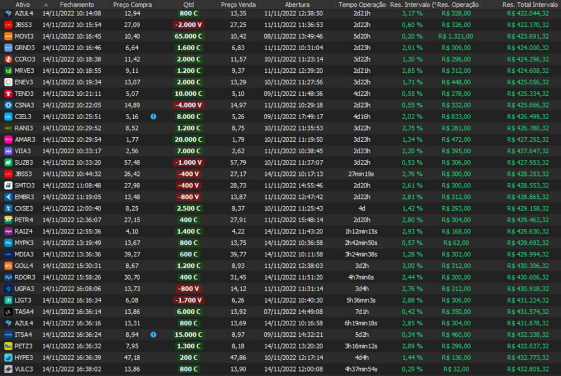Screen dimensions: 561x376
Task: Select the VULC3 trade row ticker
Action: click(24, 369)
